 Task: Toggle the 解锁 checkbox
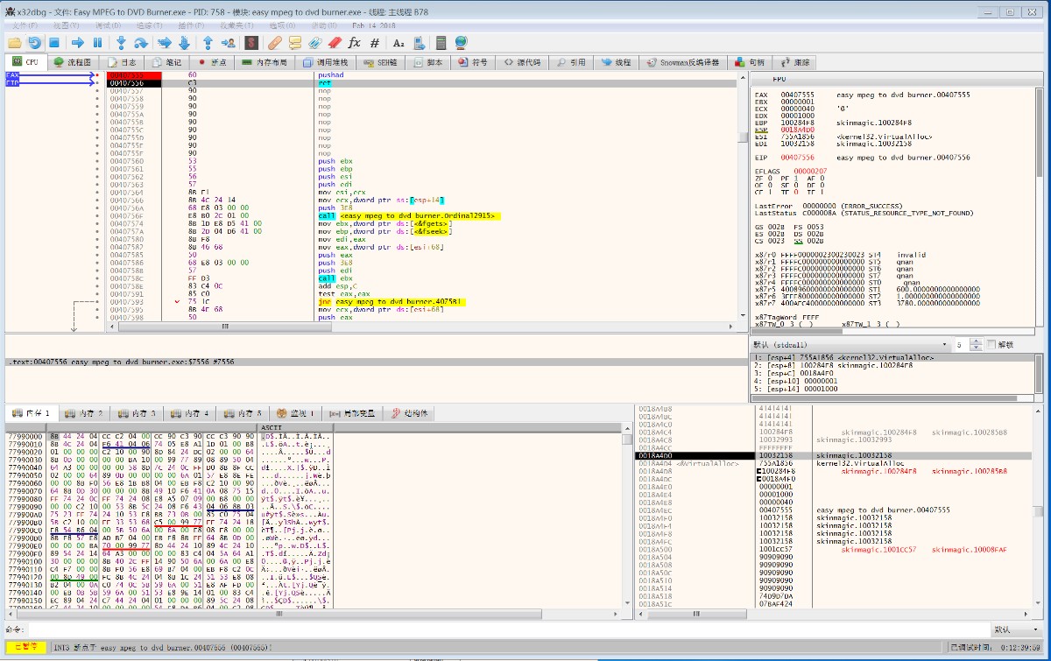coord(991,345)
